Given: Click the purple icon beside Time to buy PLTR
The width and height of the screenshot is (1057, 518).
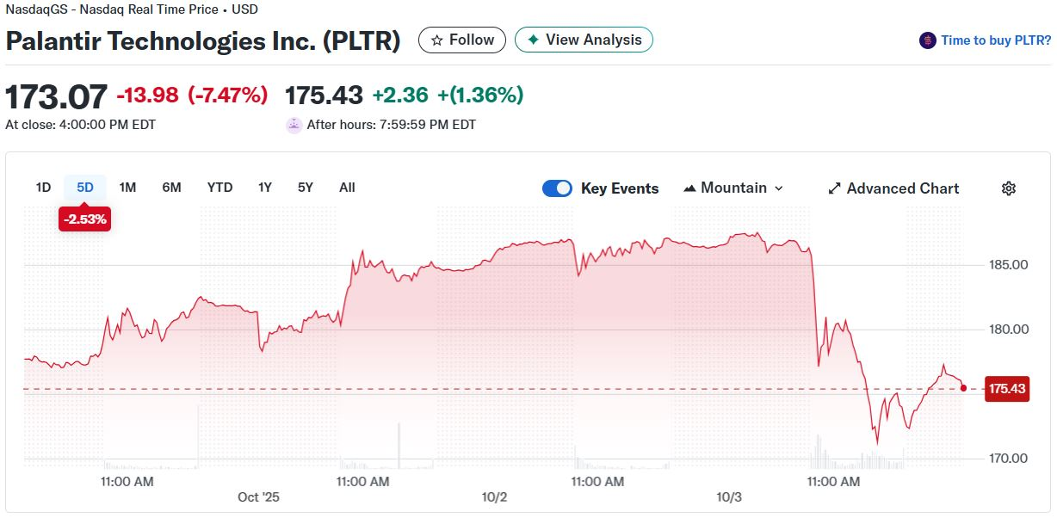Looking at the screenshot, I should 928,40.
